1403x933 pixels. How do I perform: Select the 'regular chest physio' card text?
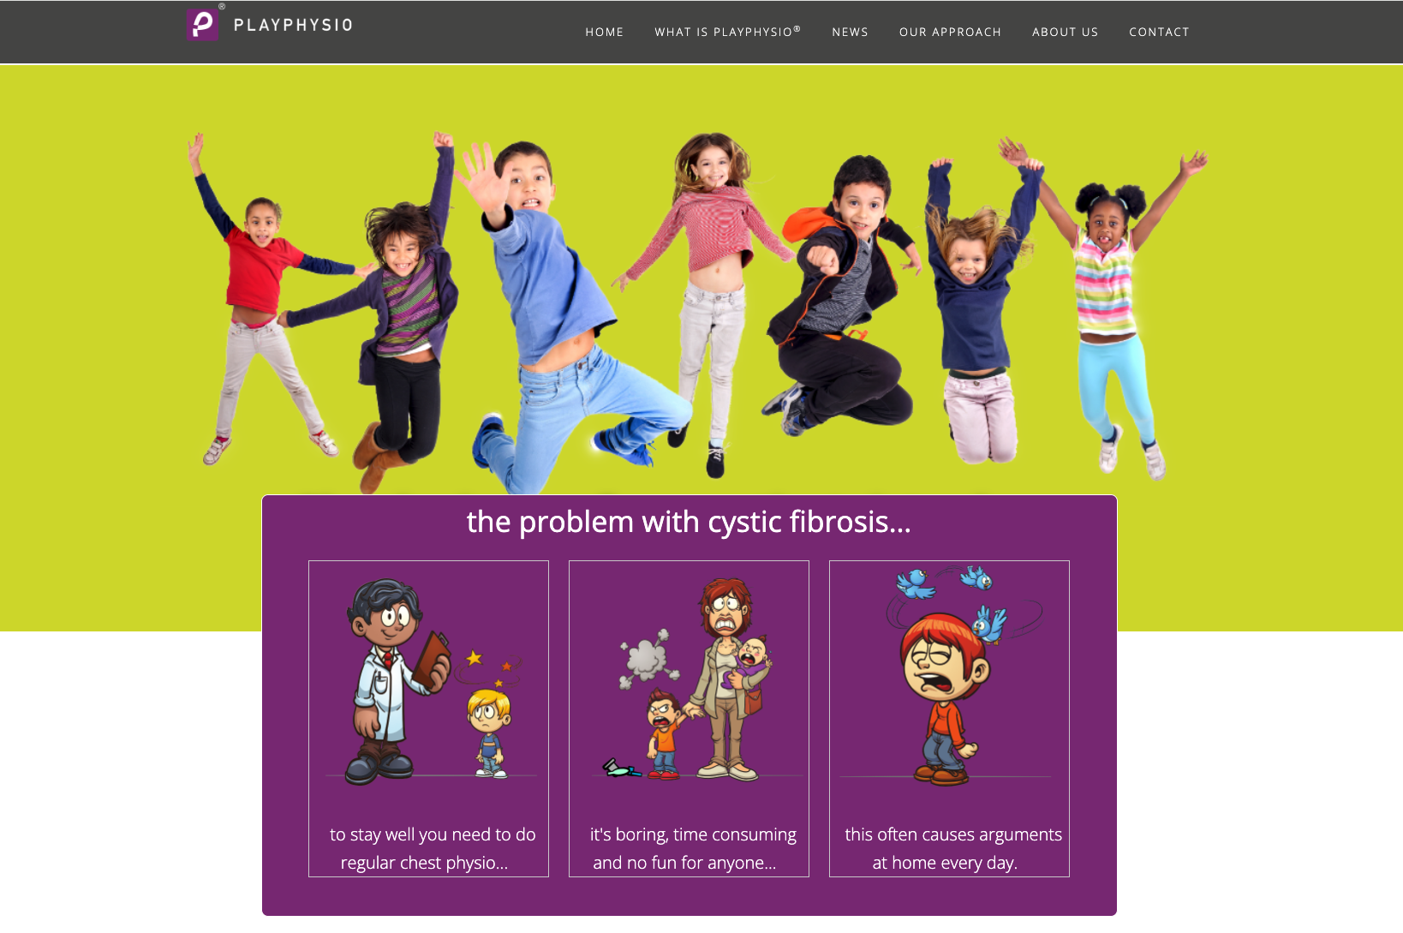(x=433, y=848)
